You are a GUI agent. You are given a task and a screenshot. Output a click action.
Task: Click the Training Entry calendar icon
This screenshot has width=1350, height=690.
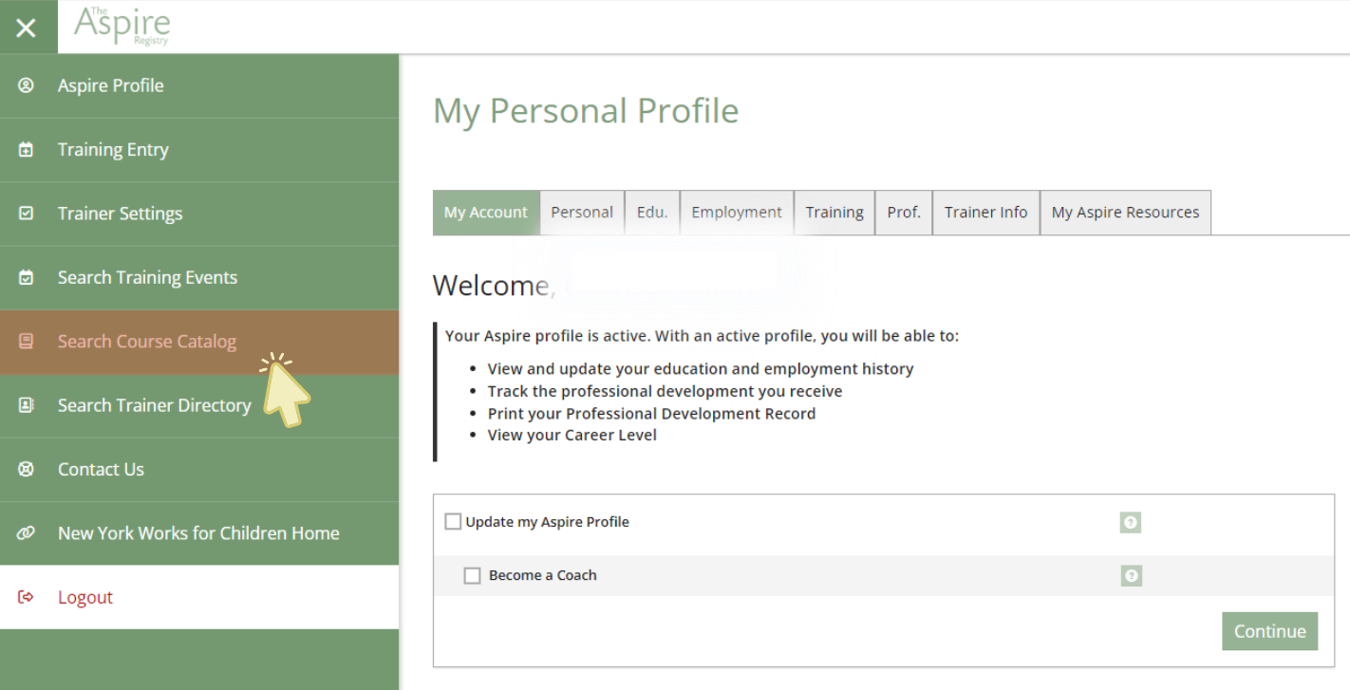(x=26, y=150)
